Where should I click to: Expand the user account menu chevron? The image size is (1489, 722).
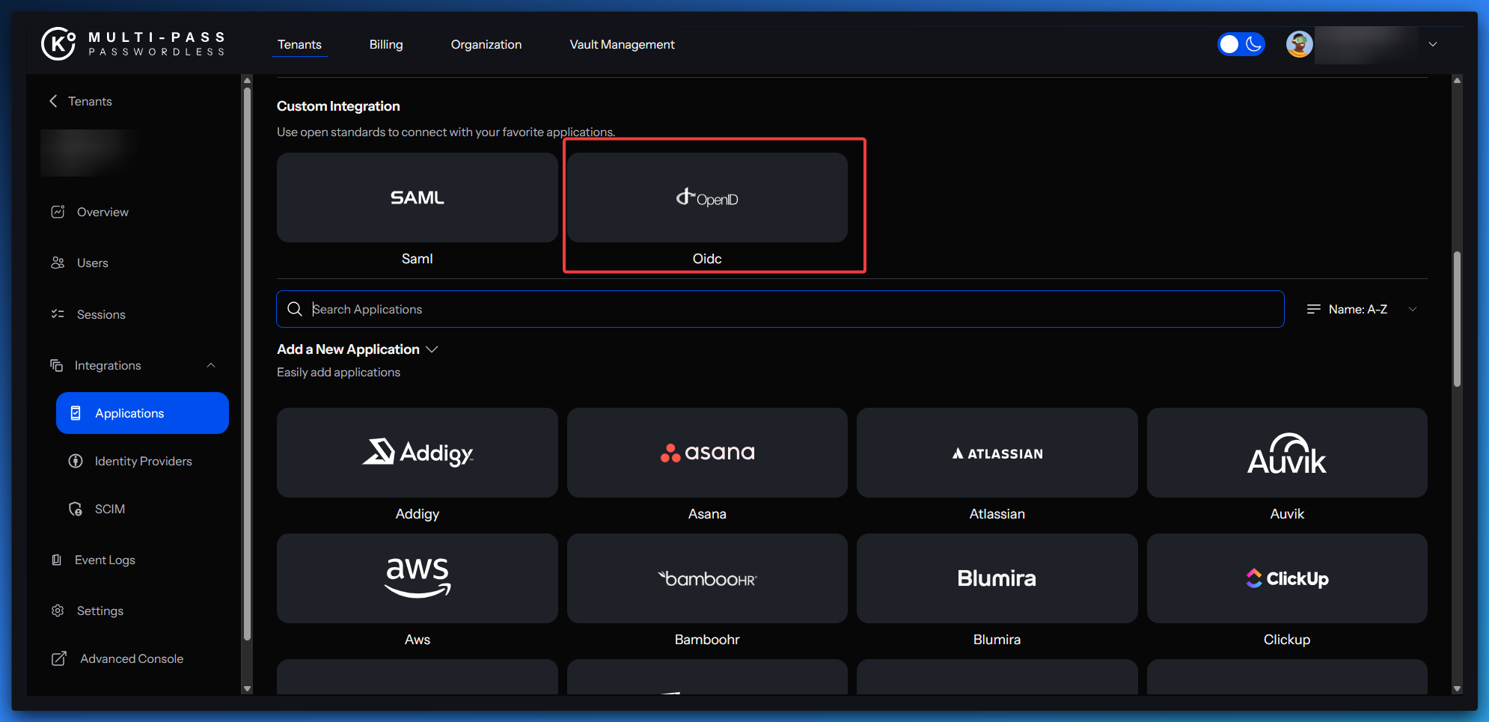[x=1432, y=44]
